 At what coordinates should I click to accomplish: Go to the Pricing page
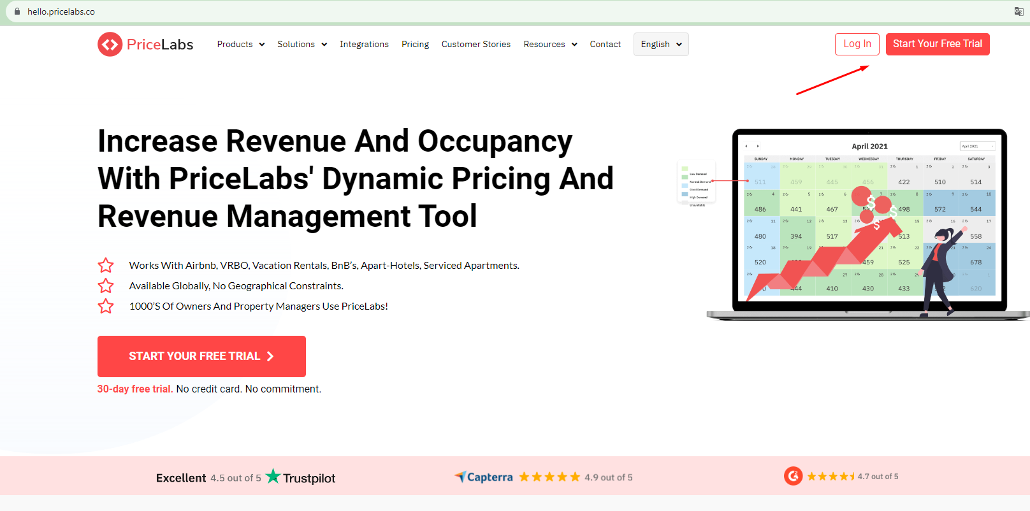coord(415,44)
